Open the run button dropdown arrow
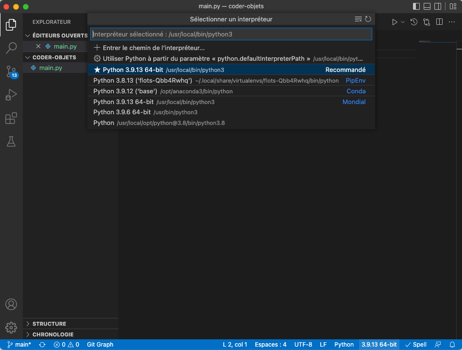The height and width of the screenshot is (350, 462). pos(403,22)
